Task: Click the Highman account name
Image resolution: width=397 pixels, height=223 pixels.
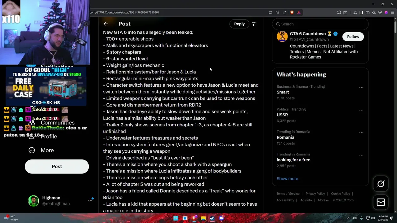Action: coord(51,198)
